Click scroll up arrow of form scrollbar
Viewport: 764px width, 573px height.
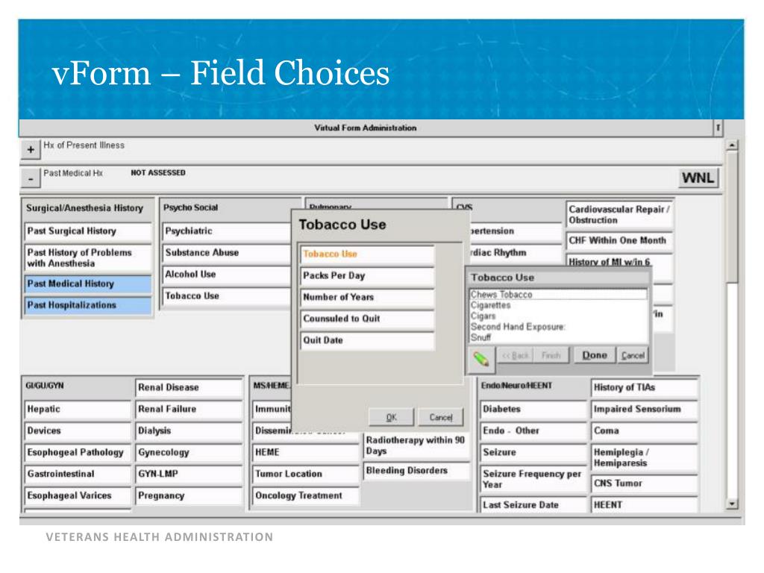(x=732, y=145)
